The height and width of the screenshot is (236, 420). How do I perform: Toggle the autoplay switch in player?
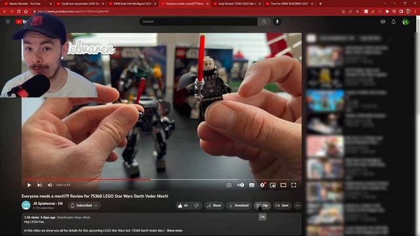point(241,185)
